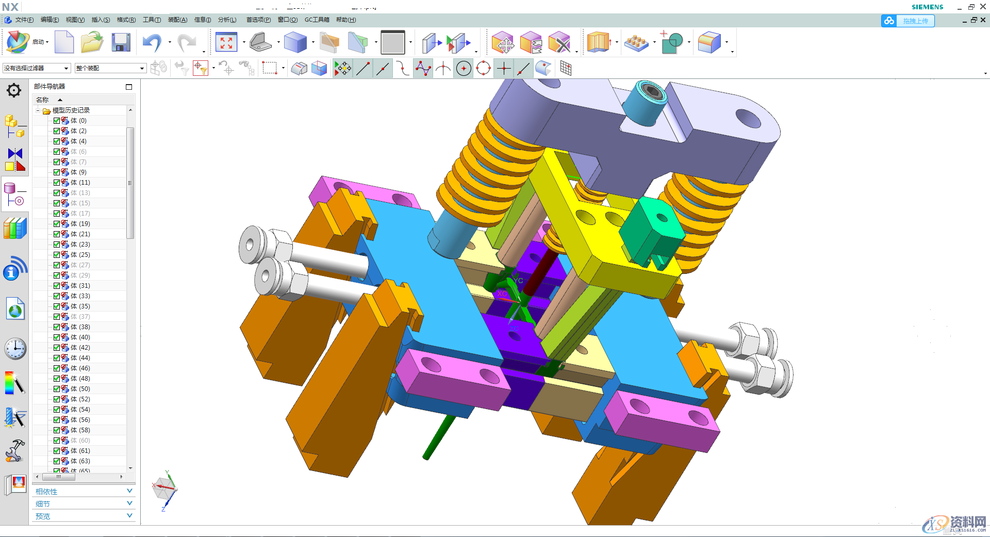Click the Undo arrow icon
990x537 pixels.
(152, 42)
